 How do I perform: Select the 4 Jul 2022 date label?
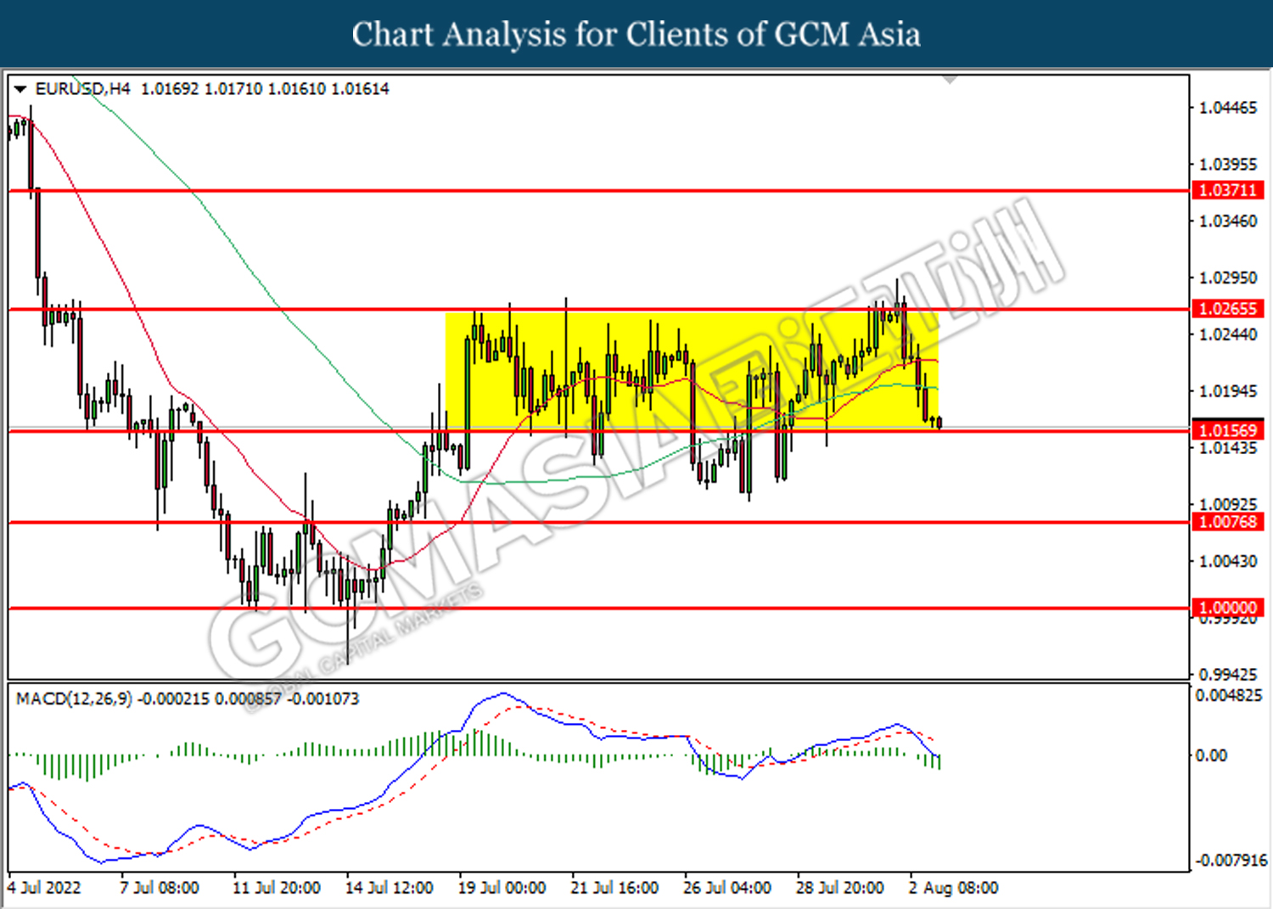point(44,888)
